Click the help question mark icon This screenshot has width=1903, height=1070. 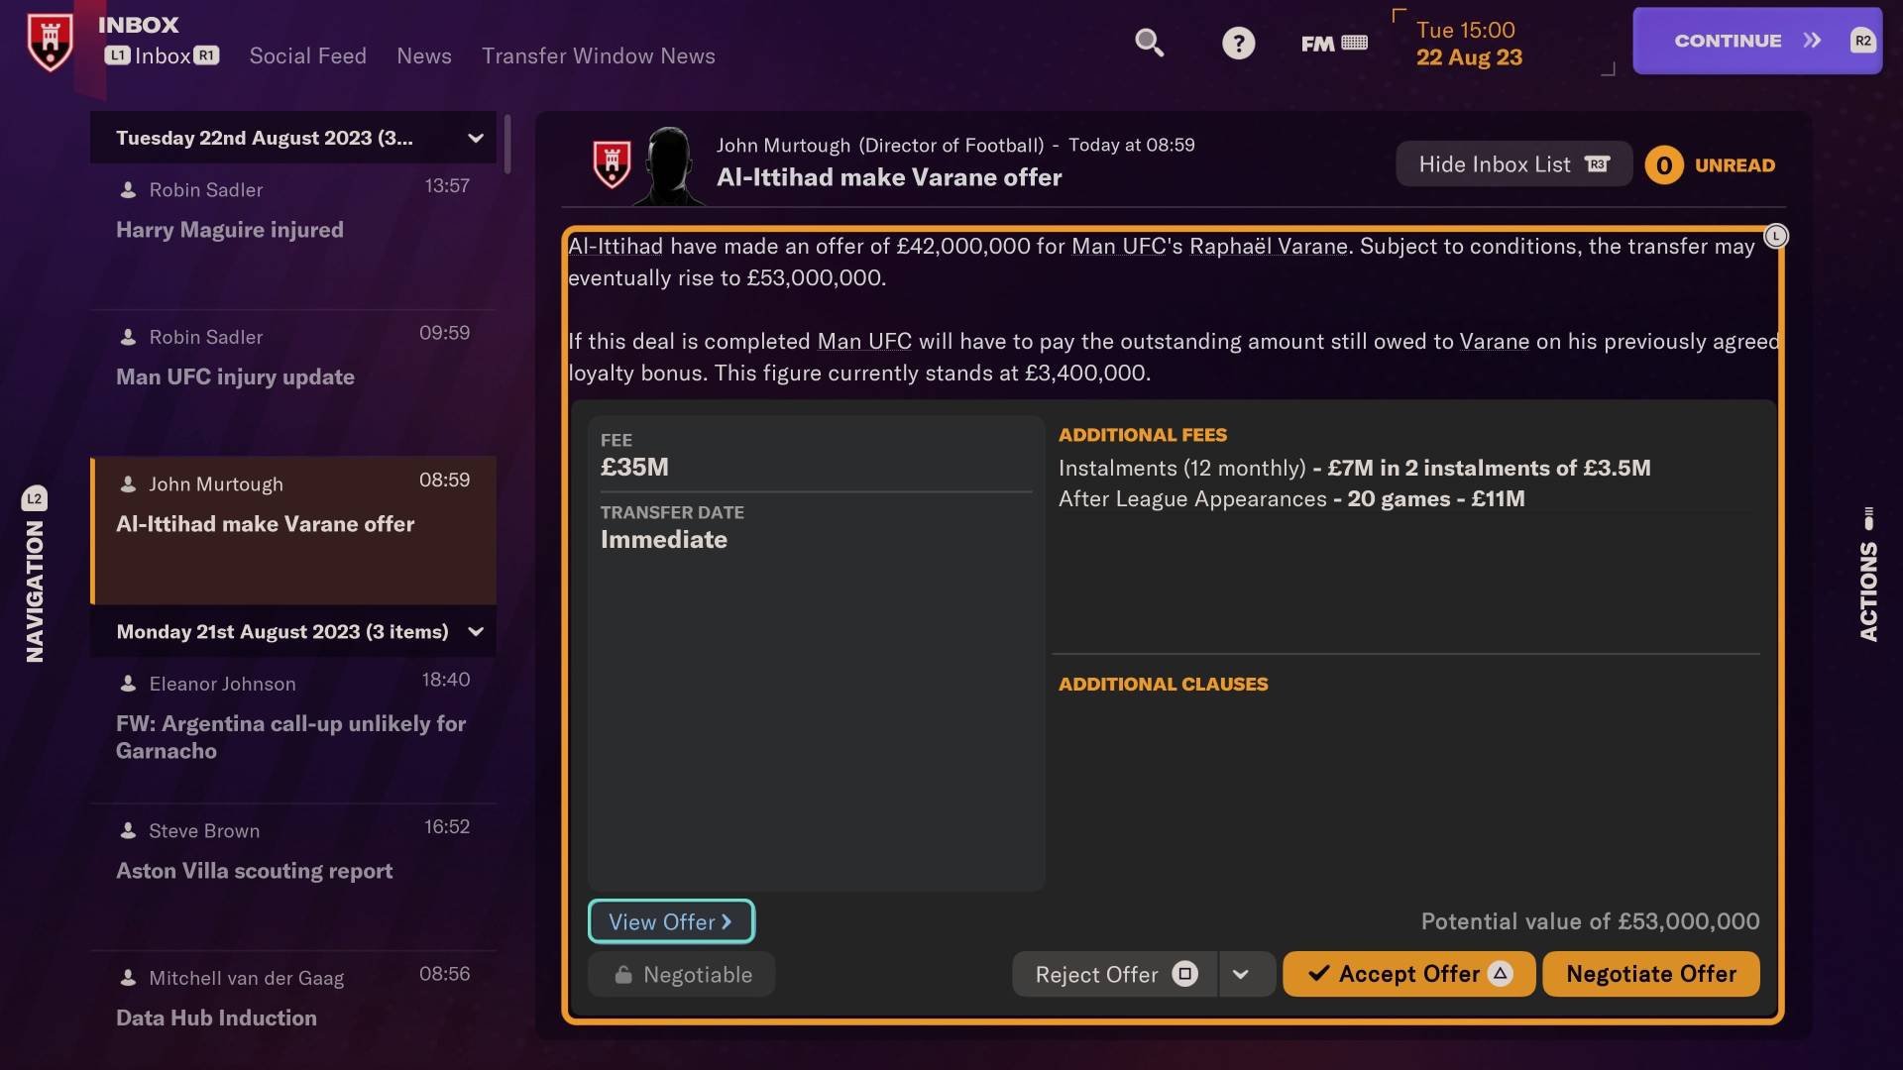pyautogui.click(x=1239, y=42)
